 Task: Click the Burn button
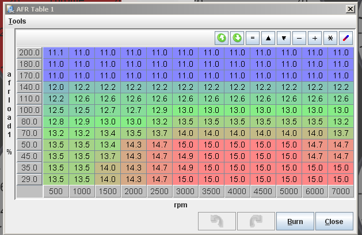(295, 221)
